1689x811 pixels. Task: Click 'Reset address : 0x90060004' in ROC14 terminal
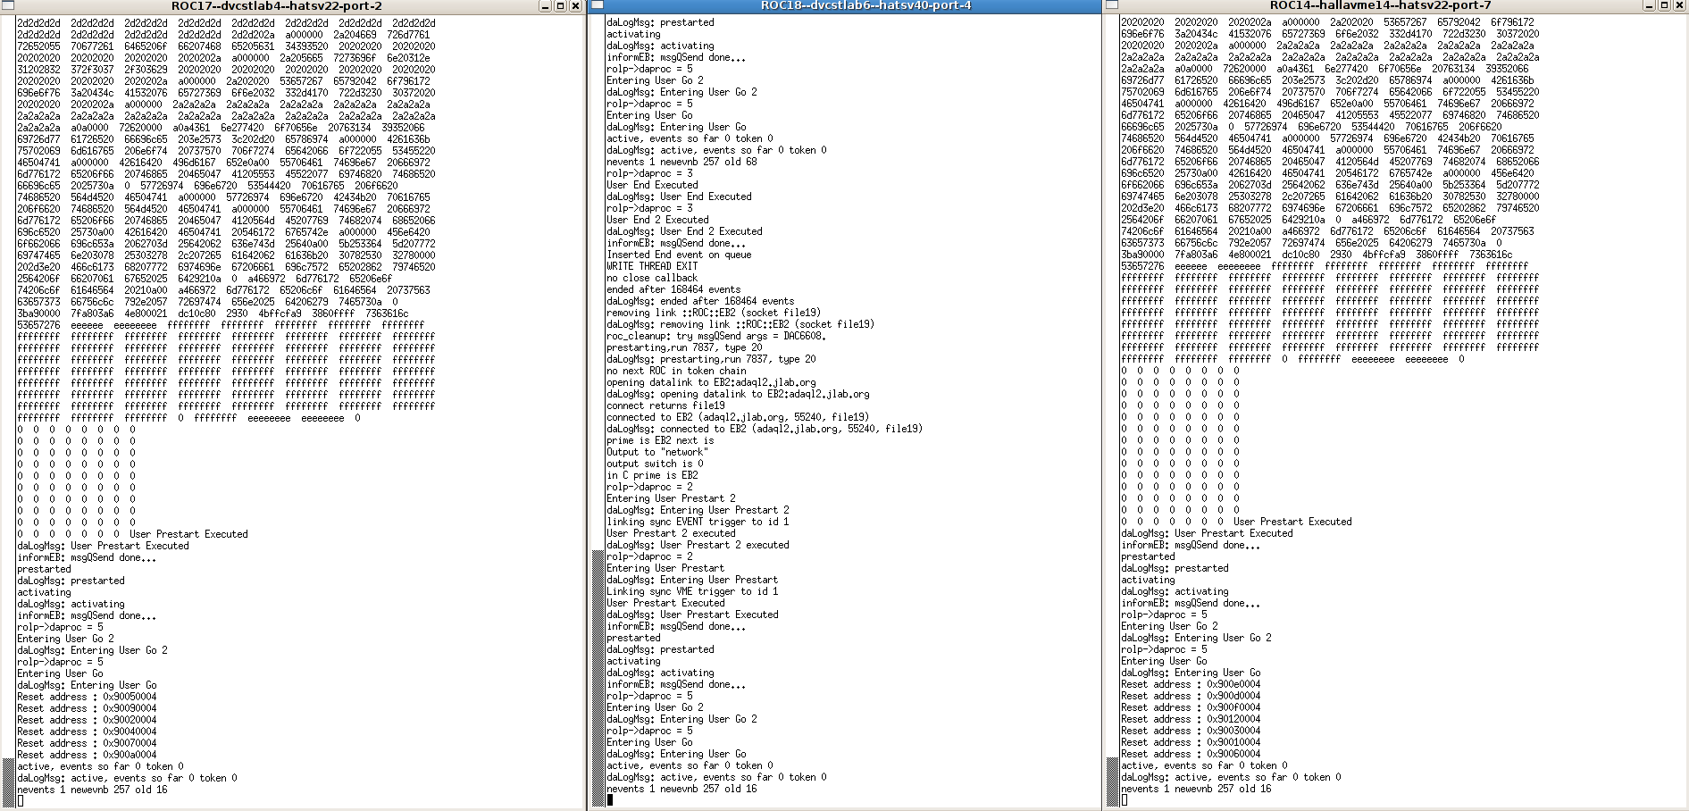[x=1191, y=754]
